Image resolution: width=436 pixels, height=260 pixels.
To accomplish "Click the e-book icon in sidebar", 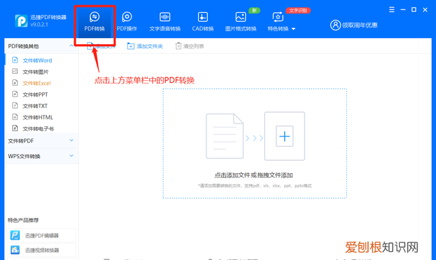I will coord(15,128).
